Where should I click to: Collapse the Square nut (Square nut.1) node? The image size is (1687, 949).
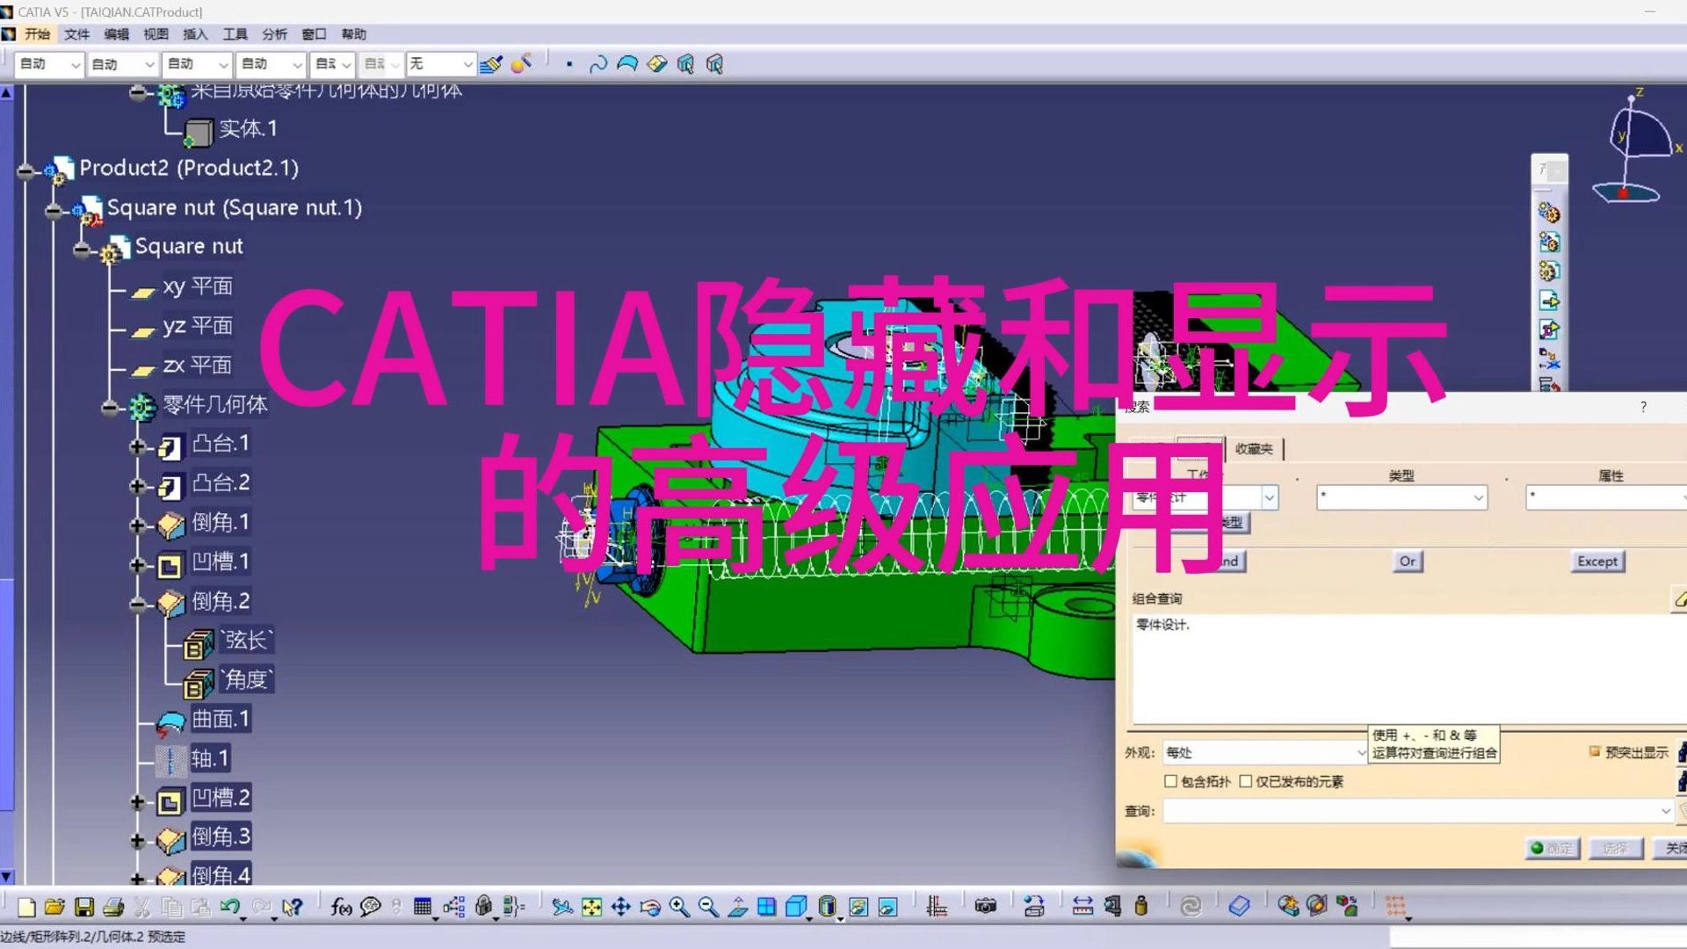click(54, 211)
